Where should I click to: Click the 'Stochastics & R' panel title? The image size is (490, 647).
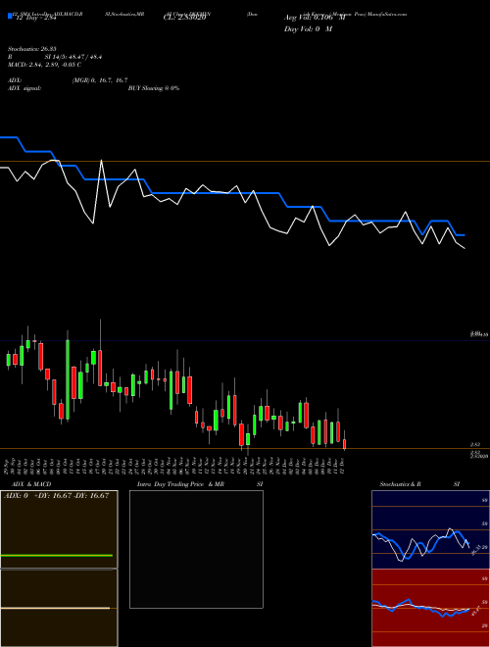click(x=400, y=484)
